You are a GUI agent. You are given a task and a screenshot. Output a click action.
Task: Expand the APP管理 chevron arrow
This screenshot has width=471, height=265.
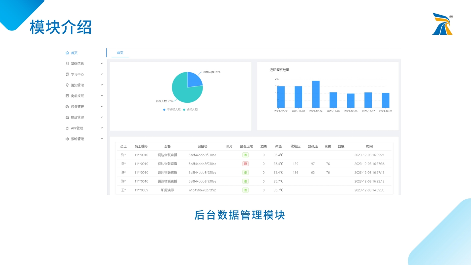[x=102, y=128]
